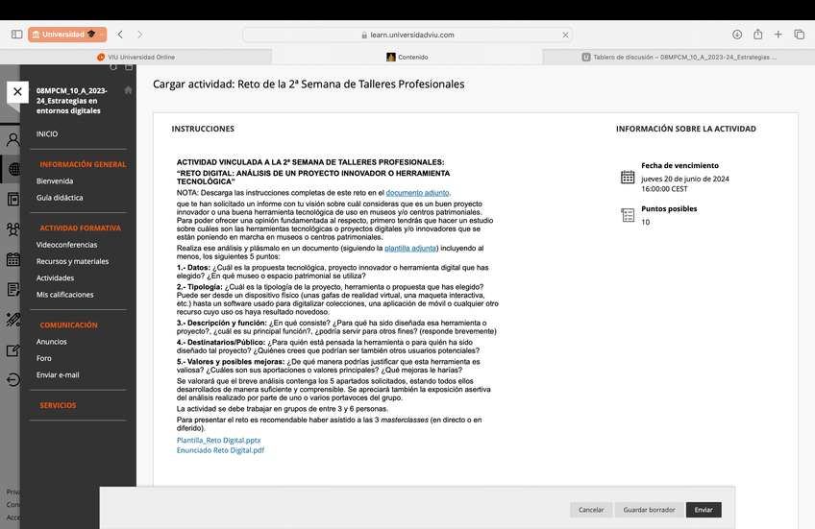Click the COMUNICACIÓN section header

[x=68, y=325]
